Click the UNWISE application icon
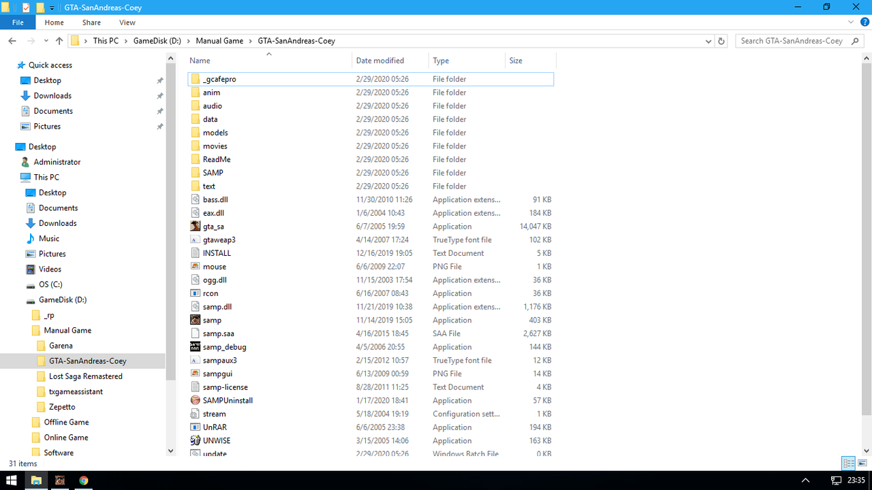This screenshot has width=872, height=490. coord(195,441)
